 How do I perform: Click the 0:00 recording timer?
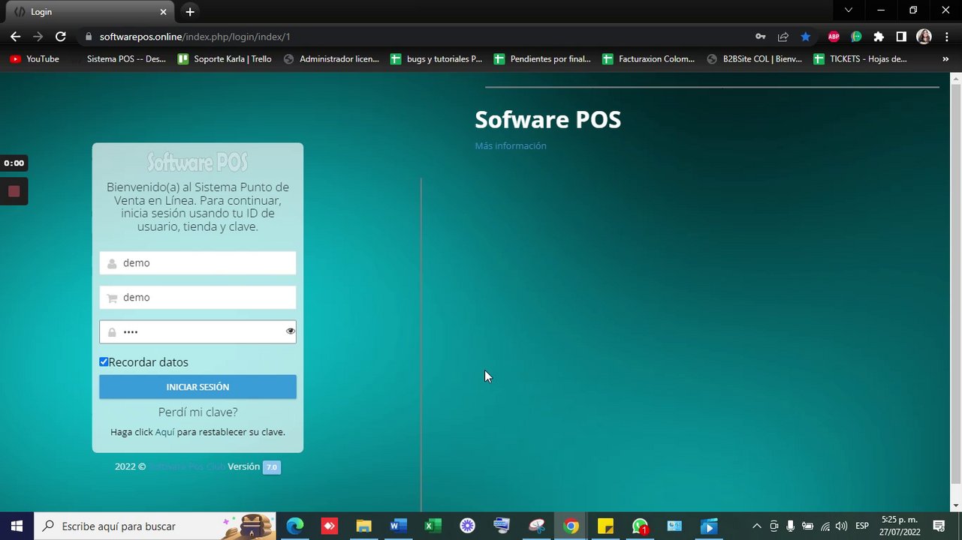point(14,163)
